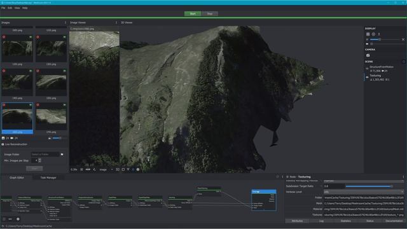
Task: Click the camera icon under CAMERA section
Action: (368, 55)
